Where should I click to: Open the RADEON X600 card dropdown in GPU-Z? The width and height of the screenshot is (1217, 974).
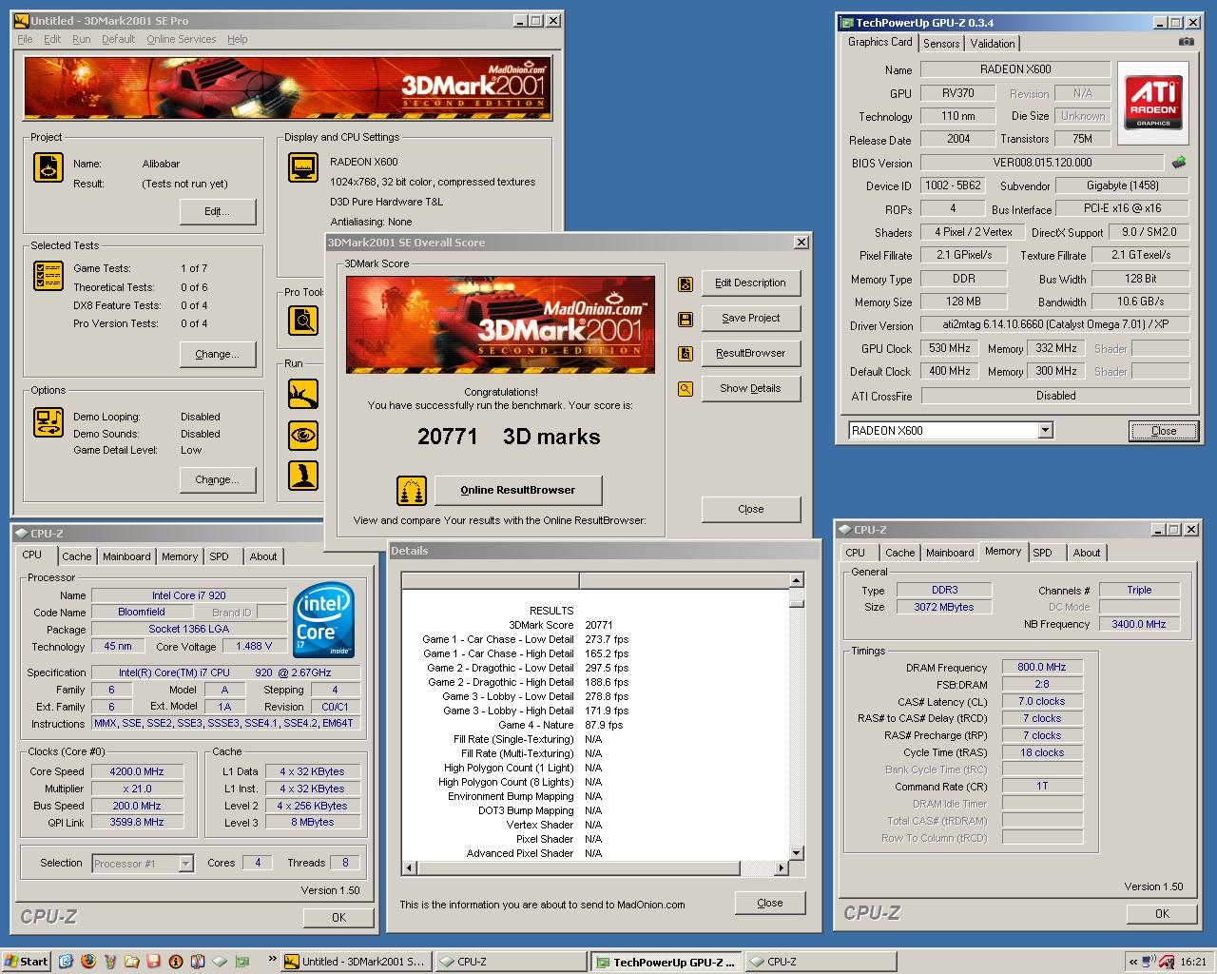[x=1046, y=431]
